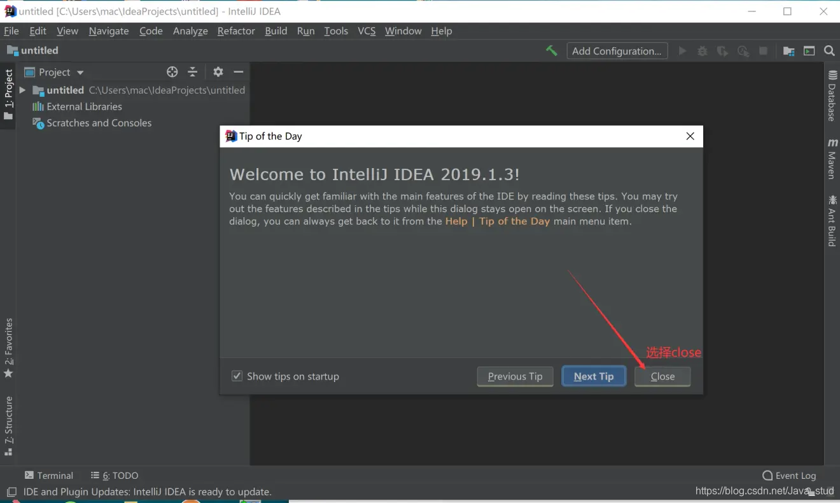Viewport: 840px width, 503px height.
Task: Click the Build project hammer icon
Action: (552, 51)
